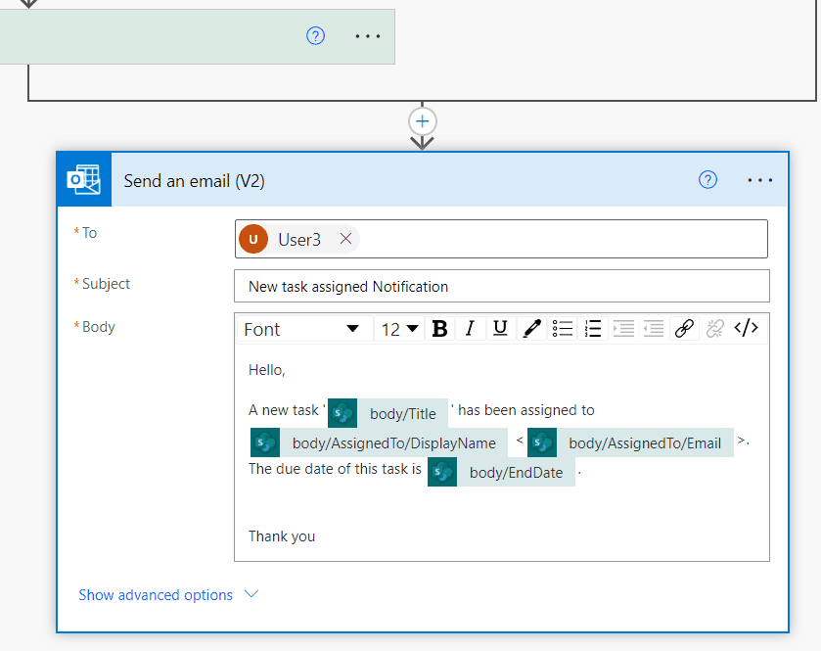
Task: Click the SharePoint icon on body/EndDate token
Action: pos(442,472)
